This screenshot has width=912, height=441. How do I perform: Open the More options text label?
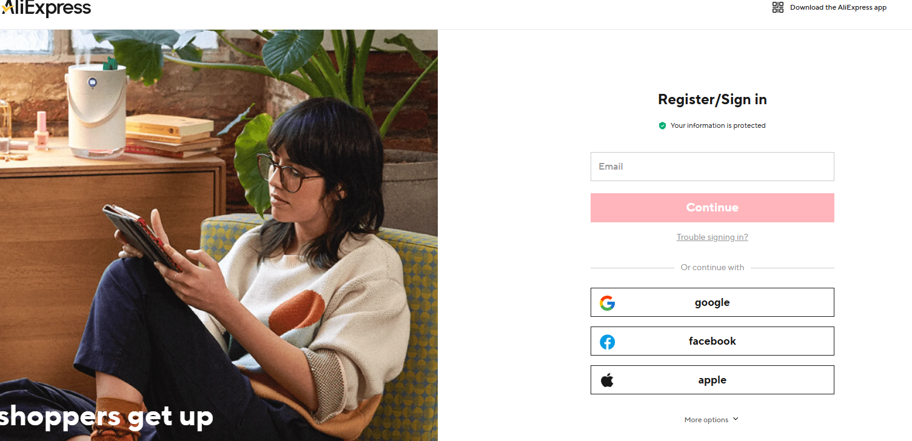pos(706,420)
